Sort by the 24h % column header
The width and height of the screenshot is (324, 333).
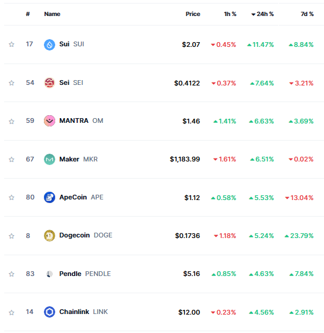pyautogui.click(x=262, y=14)
